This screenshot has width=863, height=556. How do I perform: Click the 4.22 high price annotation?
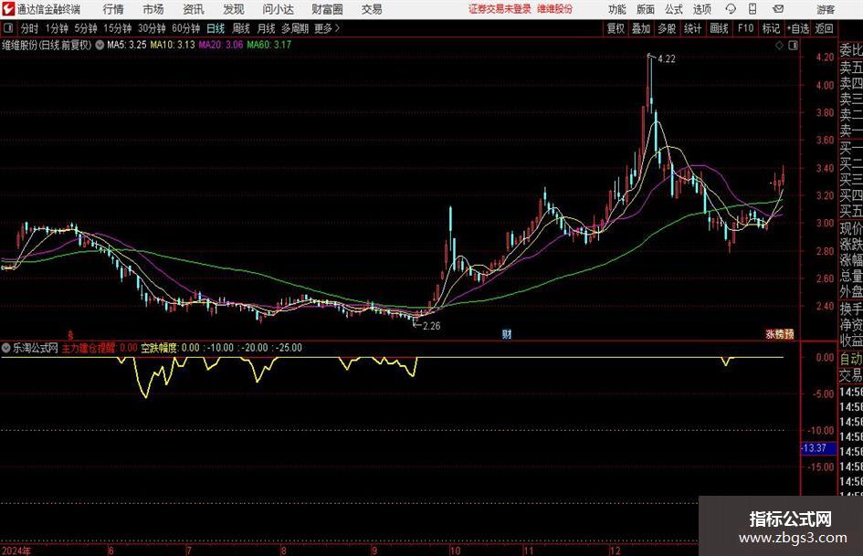(667, 59)
